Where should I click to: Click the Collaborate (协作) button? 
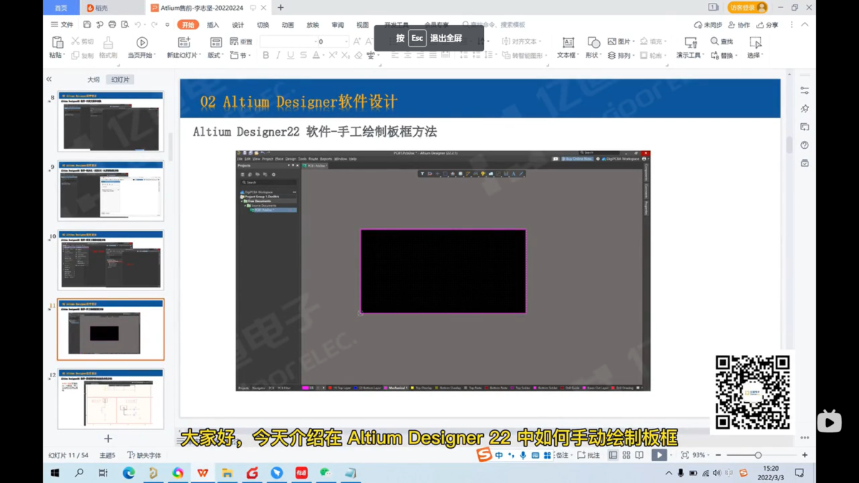coord(739,24)
